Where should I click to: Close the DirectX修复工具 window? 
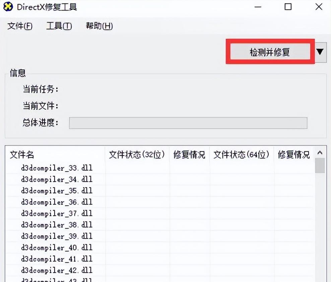pyautogui.click(x=319, y=7)
